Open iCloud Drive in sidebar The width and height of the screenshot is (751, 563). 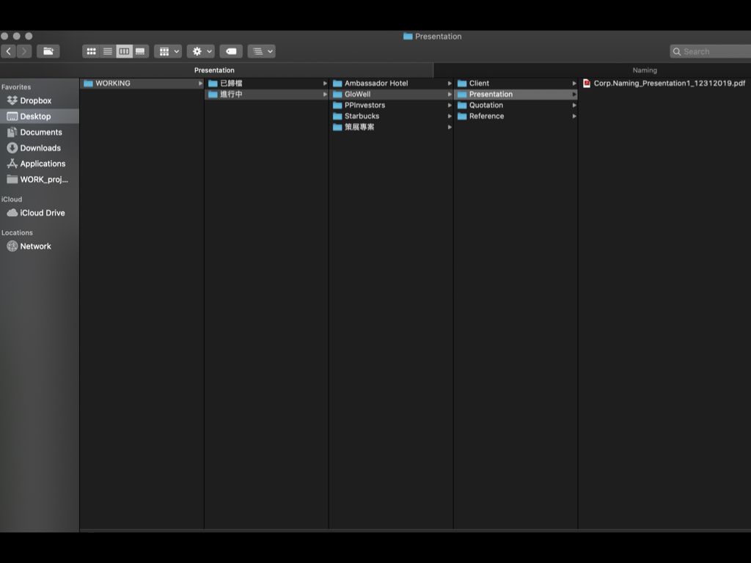tap(42, 213)
